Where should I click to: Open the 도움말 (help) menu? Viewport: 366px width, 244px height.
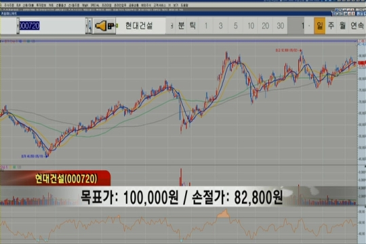pyautogui.click(x=184, y=5)
